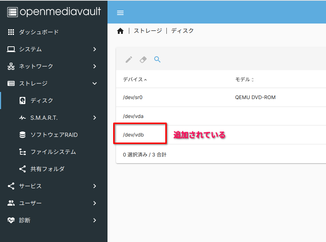Click QEMU DVD-ROM model cell
Screen dimensions: 326x242
[x=255, y=97]
